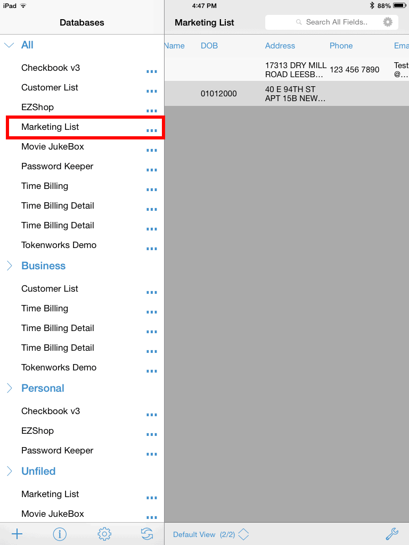This screenshot has width=409, height=545.
Task: Open ellipsis menu for EZShop under Personal
Action: 152,434
